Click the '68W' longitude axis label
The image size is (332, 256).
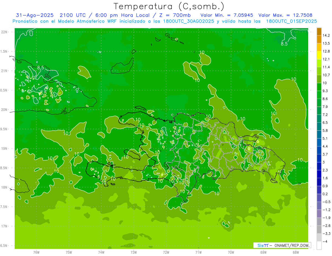point(295,252)
